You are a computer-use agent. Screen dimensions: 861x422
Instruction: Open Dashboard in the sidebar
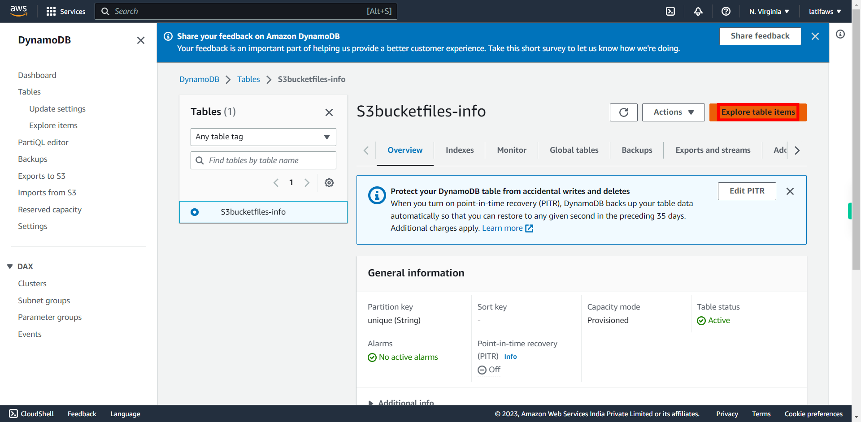[x=37, y=75]
